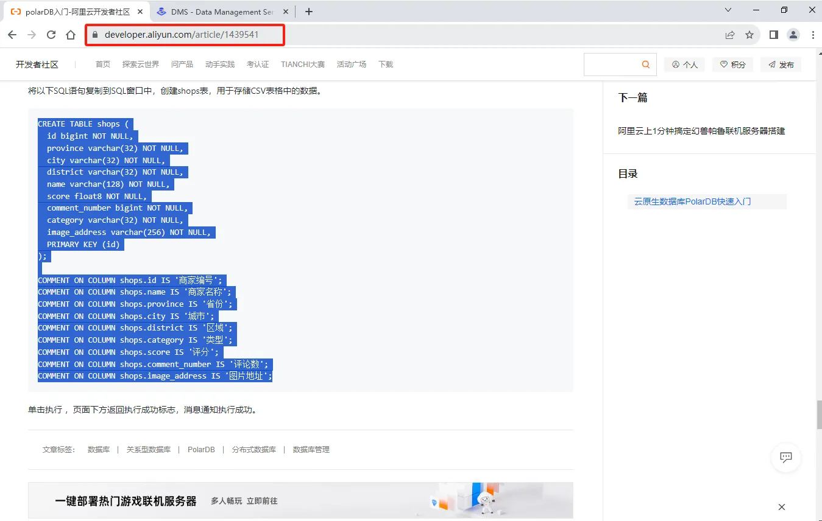Open the 个人 account button

[685, 65]
